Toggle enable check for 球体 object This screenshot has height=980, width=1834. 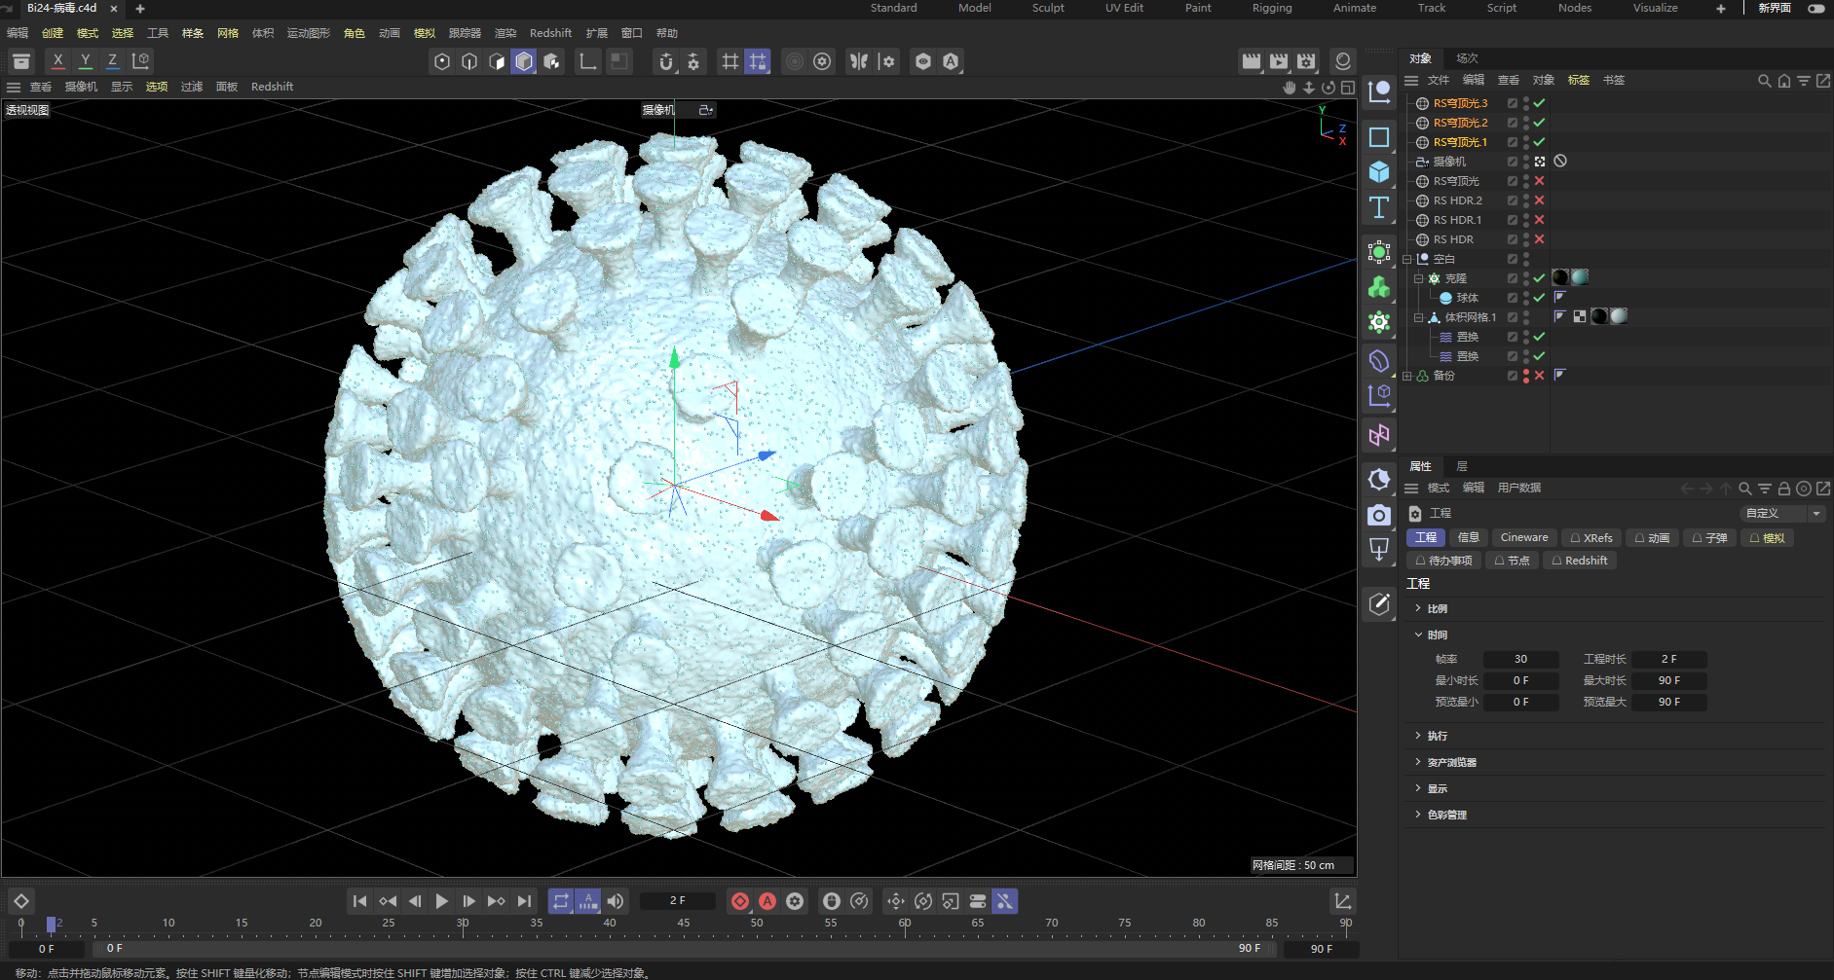click(1539, 298)
